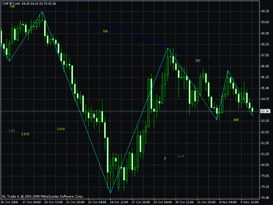Click the 88.25 price scale label
This screenshot has width=273, height=205.
(265, 45)
